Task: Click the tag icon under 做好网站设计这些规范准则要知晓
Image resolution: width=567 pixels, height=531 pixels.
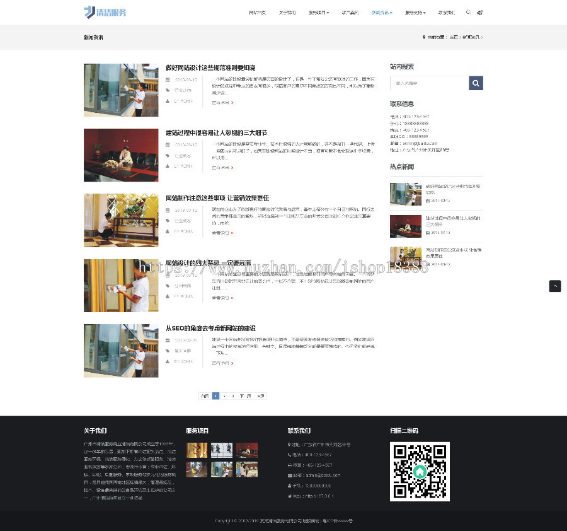Action: click(168, 90)
